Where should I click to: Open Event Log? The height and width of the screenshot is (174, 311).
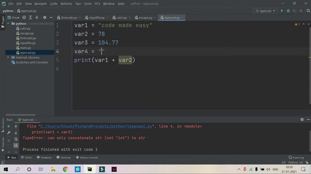coord(296,158)
